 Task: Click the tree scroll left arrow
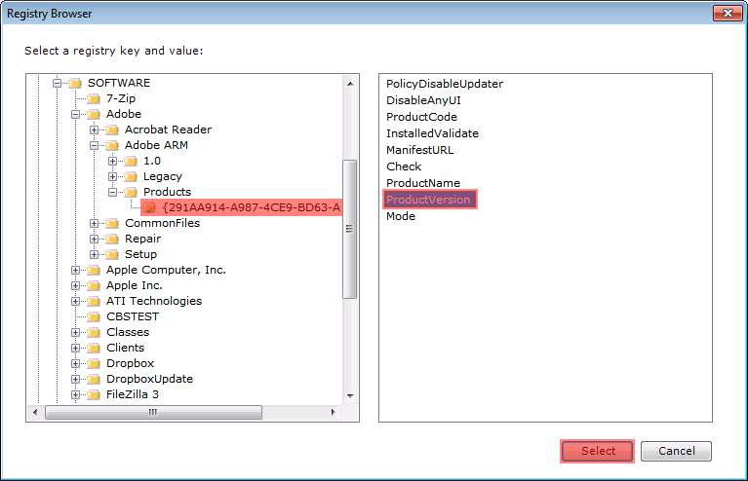point(35,413)
